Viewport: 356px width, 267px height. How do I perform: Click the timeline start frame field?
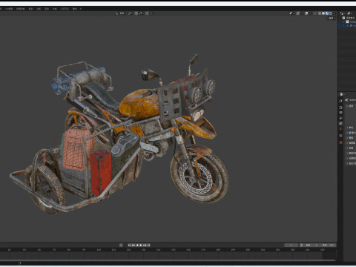tap(311, 245)
